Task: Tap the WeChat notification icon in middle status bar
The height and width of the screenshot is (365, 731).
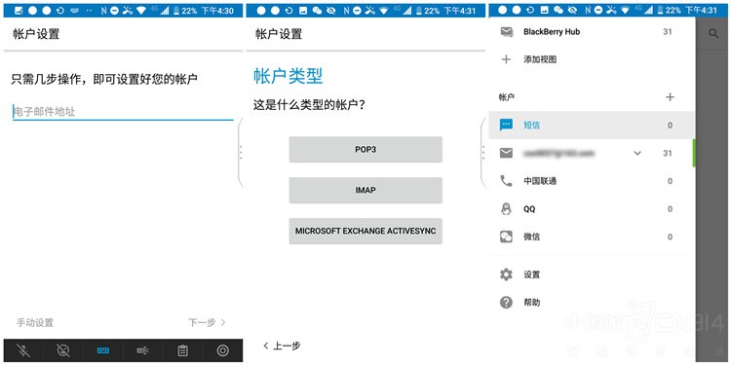Action: 317,11
